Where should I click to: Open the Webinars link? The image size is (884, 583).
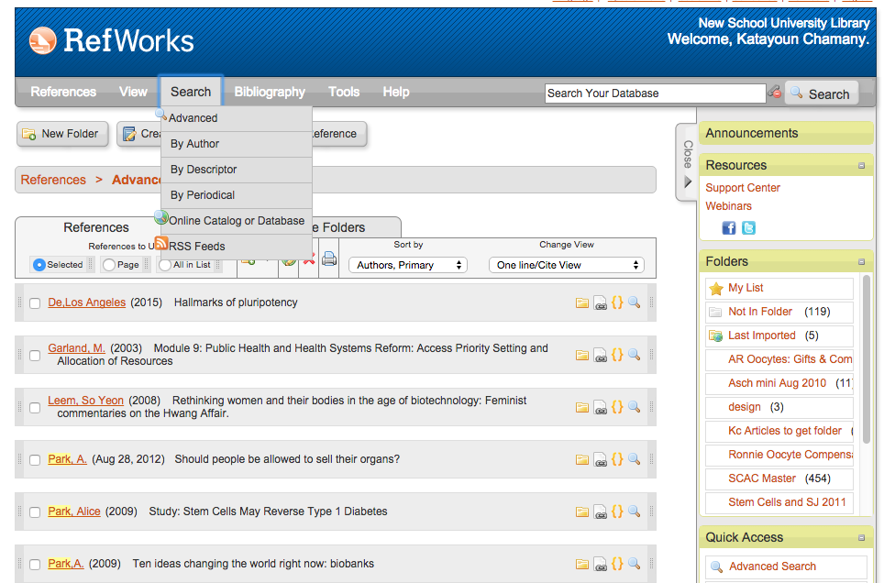(728, 206)
